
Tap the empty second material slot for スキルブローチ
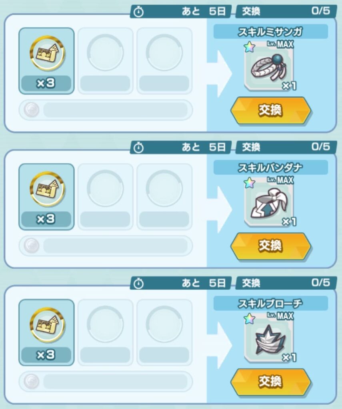pos(105,333)
